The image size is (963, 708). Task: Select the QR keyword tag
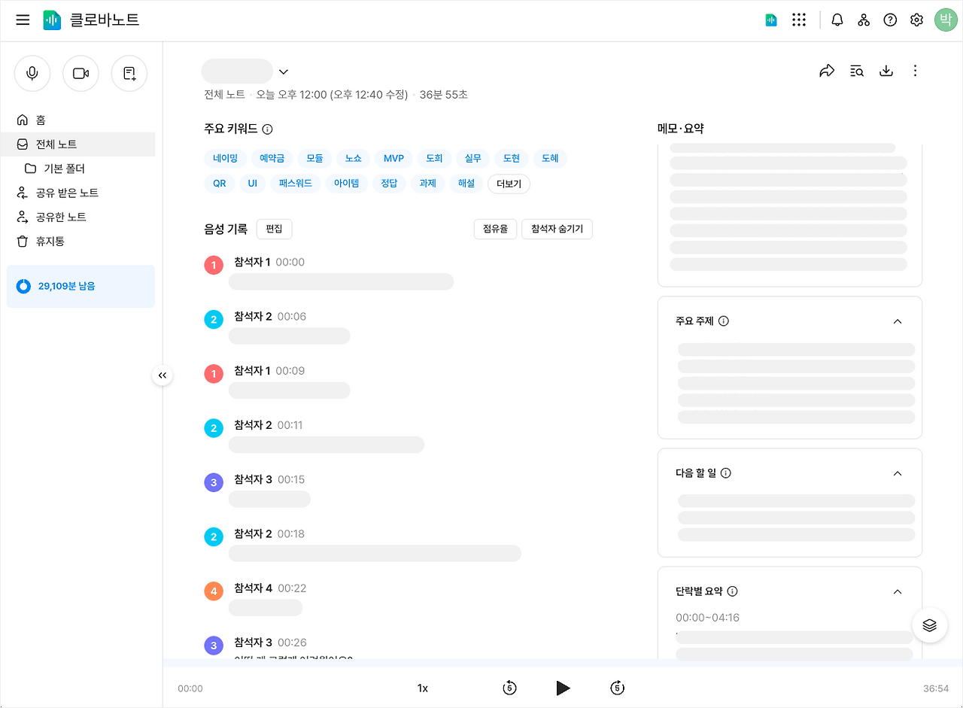(219, 183)
